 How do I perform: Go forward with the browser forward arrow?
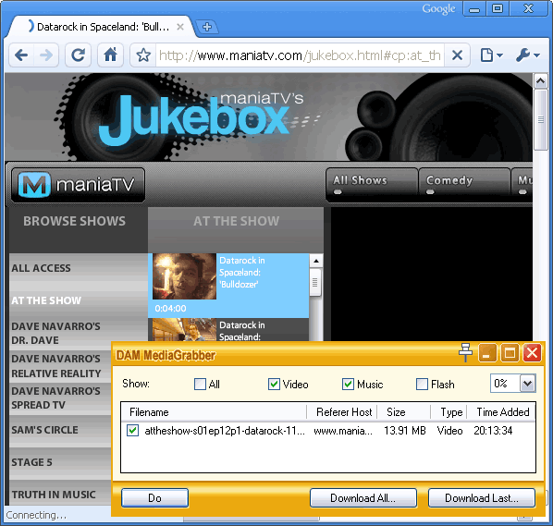pos(46,55)
